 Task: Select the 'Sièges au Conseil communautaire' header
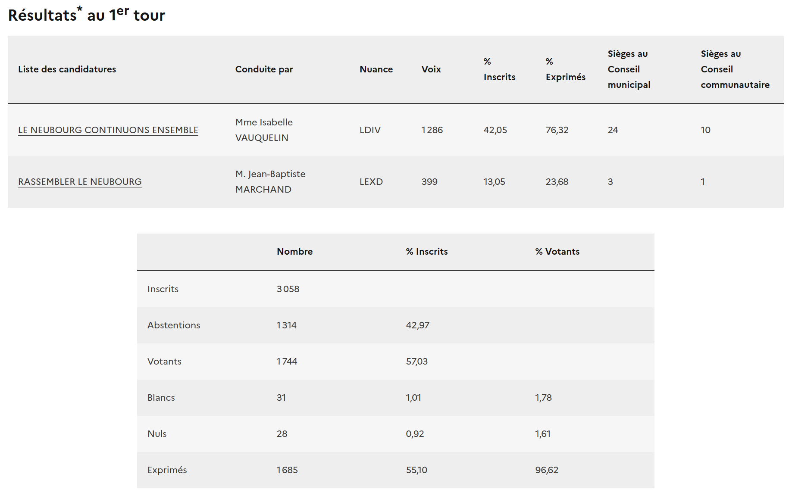[x=735, y=69]
